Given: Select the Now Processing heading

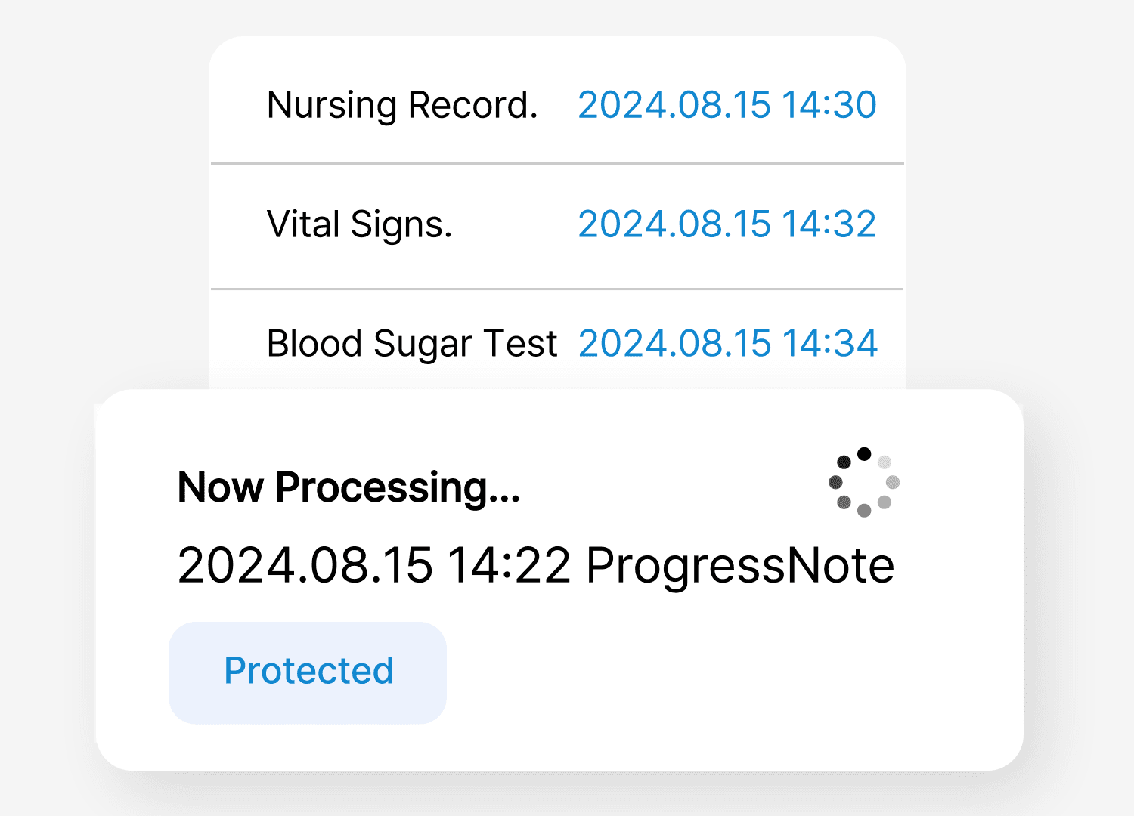Looking at the screenshot, I should (349, 487).
